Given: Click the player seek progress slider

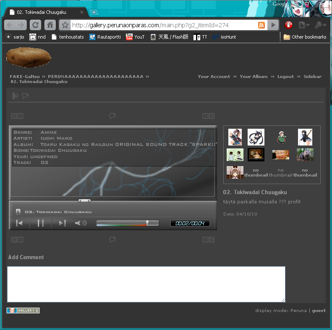Looking at the screenshot, I should pos(128,223).
